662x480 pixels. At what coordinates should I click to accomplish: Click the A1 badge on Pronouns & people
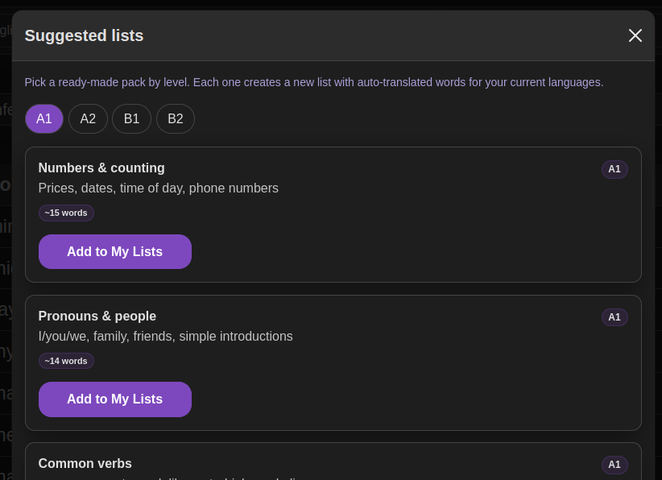coord(614,317)
